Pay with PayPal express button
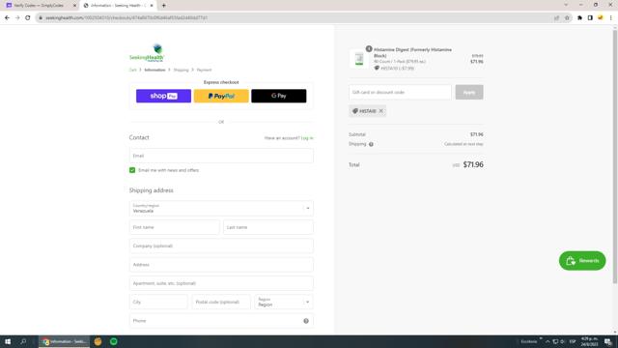The image size is (618, 348). point(221,96)
